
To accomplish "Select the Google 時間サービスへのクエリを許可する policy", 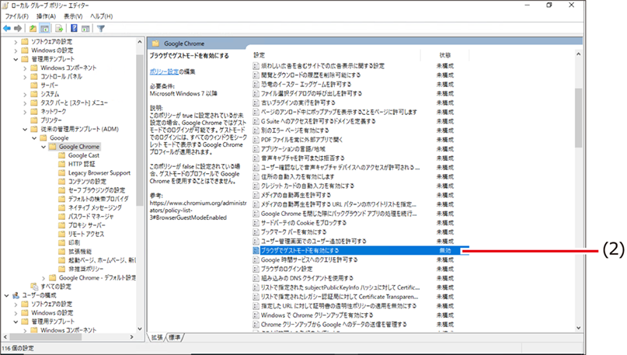I will click(x=309, y=260).
